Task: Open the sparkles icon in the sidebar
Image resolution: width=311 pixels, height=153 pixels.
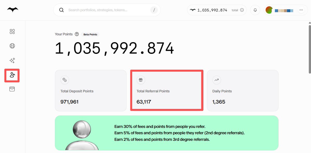Action: [12, 61]
